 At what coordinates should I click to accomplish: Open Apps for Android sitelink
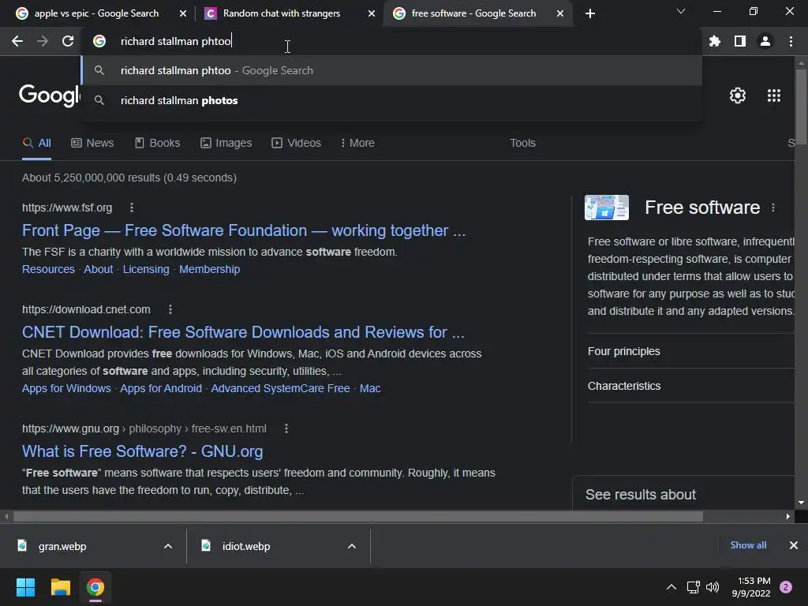click(161, 388)
